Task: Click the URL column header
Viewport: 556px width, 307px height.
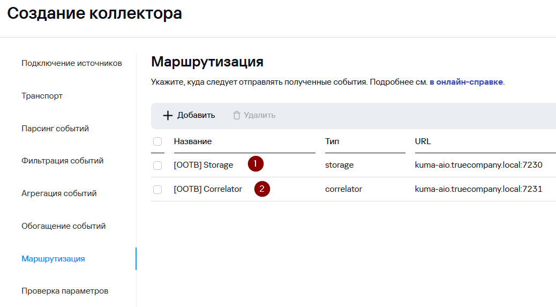Action: (x=423, y=141)
